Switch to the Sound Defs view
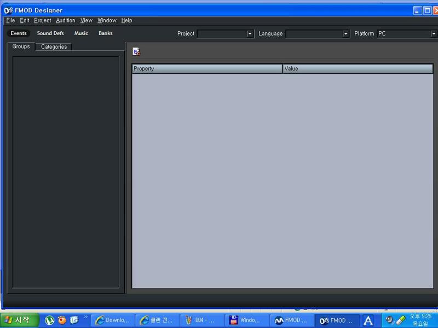The width and height of the screenshot is (438, 328). coord(50,33)
